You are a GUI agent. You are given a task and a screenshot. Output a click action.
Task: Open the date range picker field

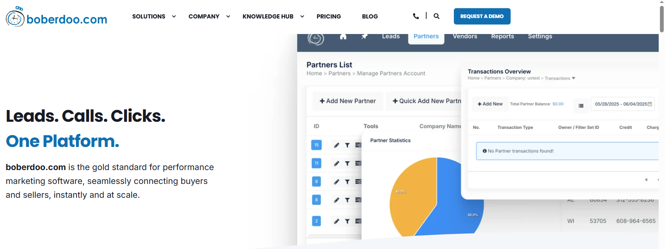(x=623, y=104)
